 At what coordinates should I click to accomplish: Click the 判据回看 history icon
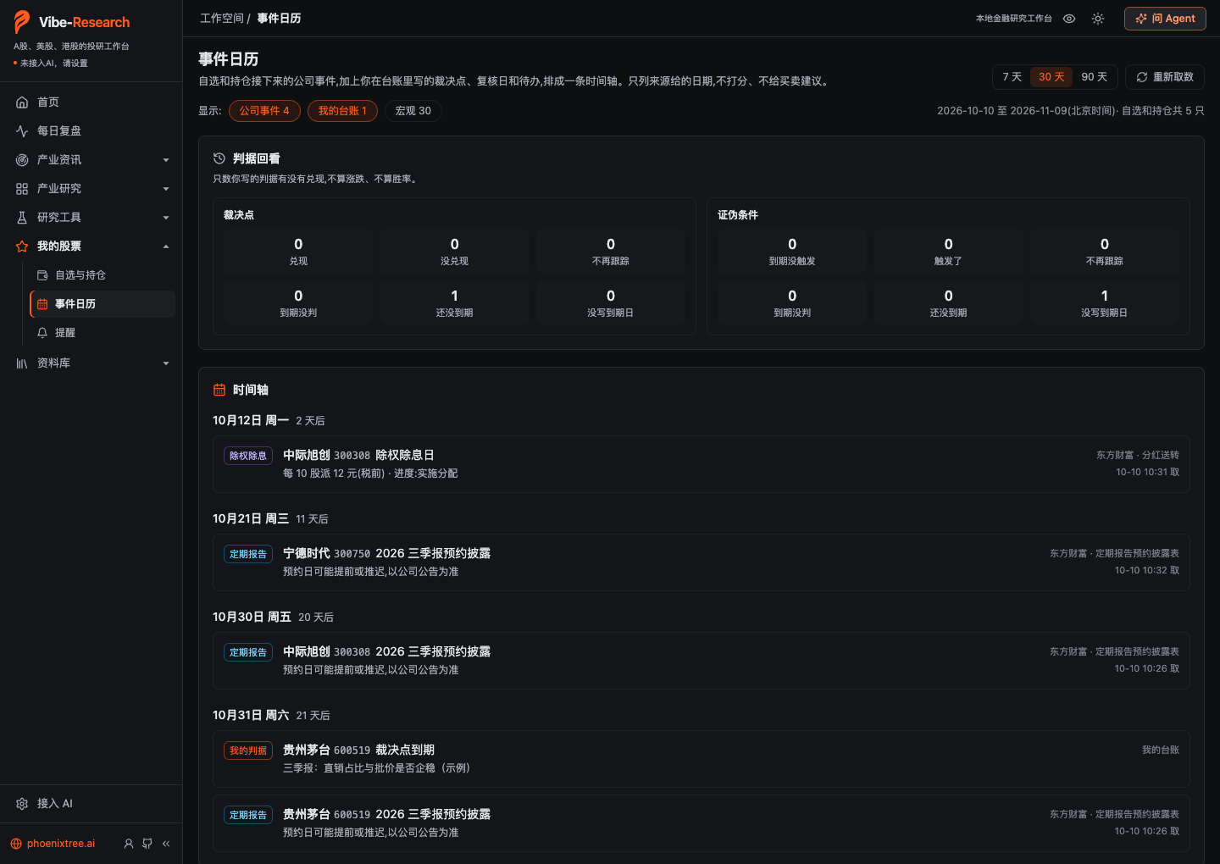[x=219, y=158]
